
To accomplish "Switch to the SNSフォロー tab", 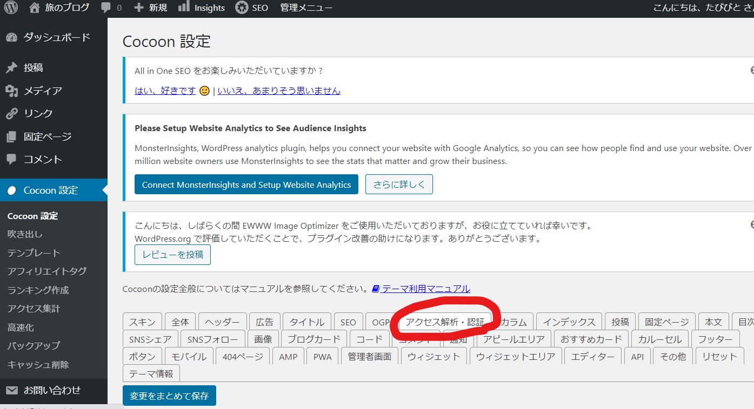I will coord(213,339).
